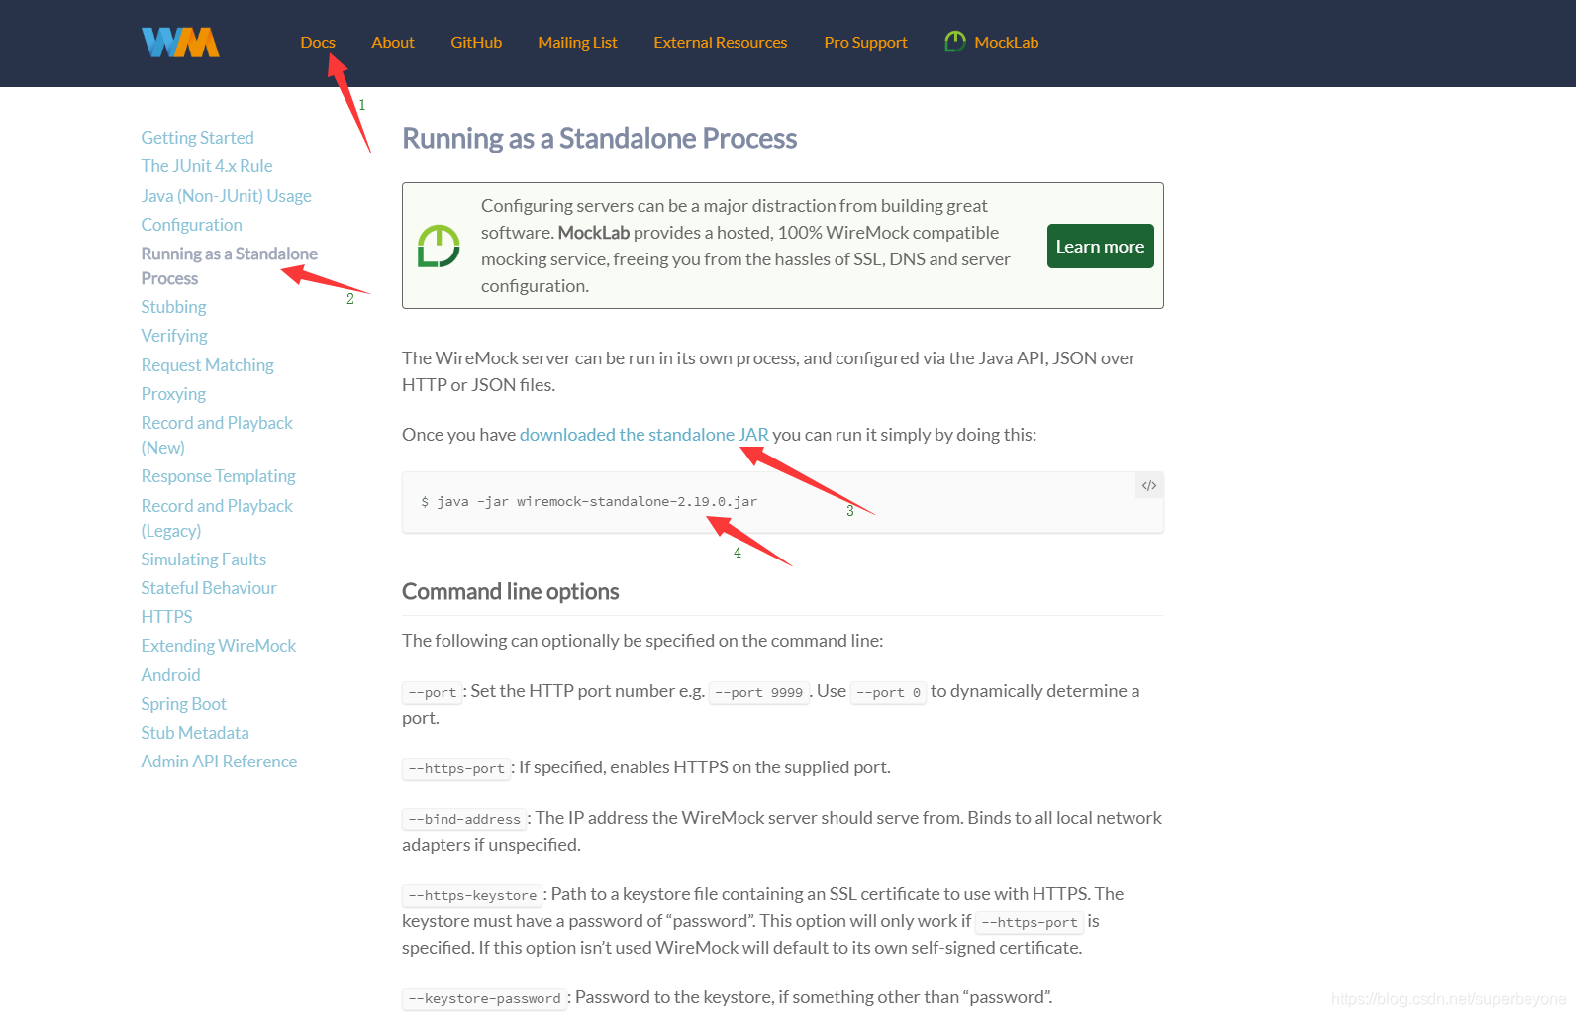The image size is (1576, 1017).
Task: Open Getting Started in the sidebar
Action: [197, 138]
